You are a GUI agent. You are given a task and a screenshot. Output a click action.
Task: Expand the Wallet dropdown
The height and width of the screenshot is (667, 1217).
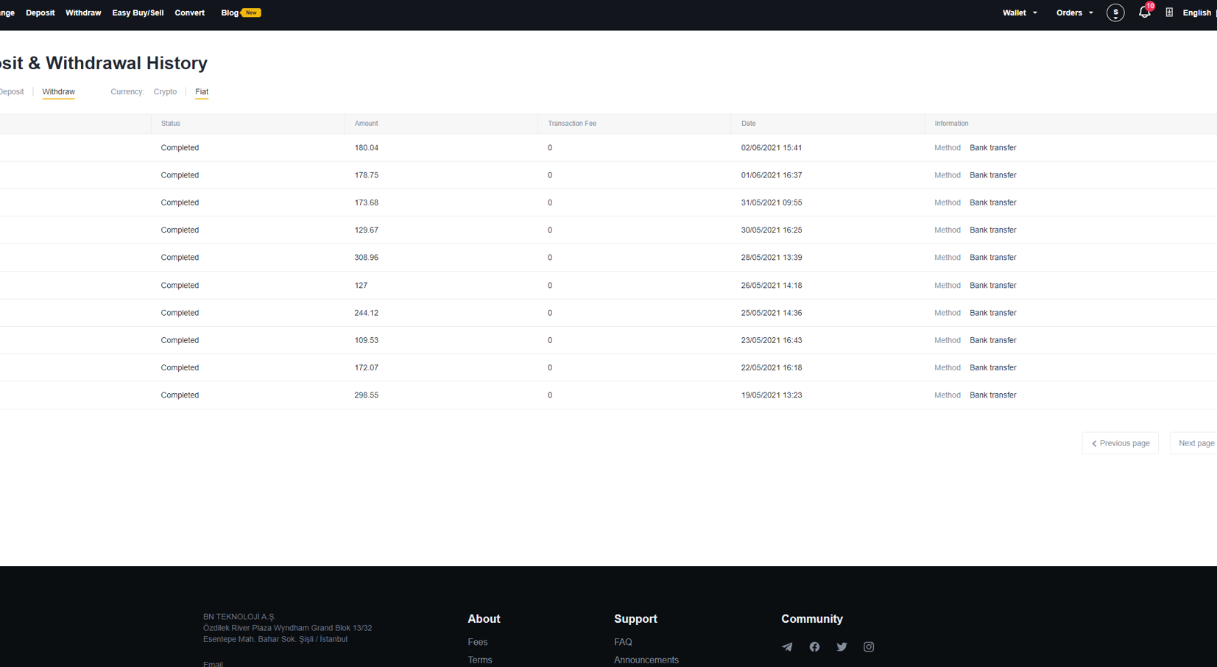coord(1019,13)
